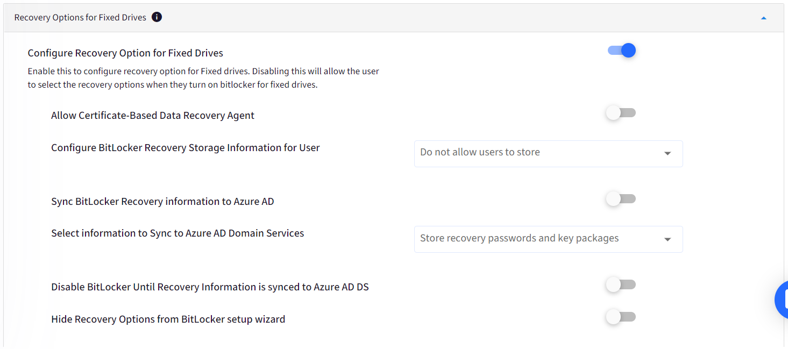Click the description text 'Enable this to configure recovery option'
The image size is (788, 349).
[x=203, y=78]
